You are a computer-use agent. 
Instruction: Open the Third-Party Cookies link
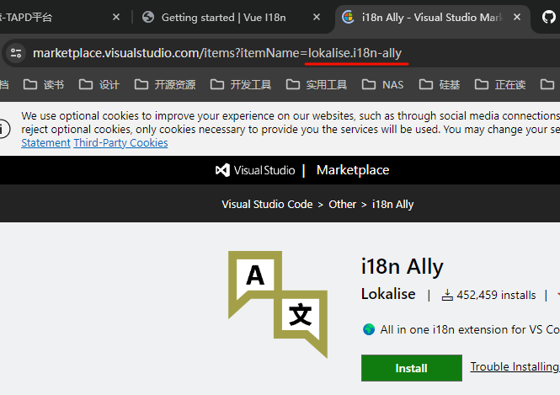pos(120,143)
